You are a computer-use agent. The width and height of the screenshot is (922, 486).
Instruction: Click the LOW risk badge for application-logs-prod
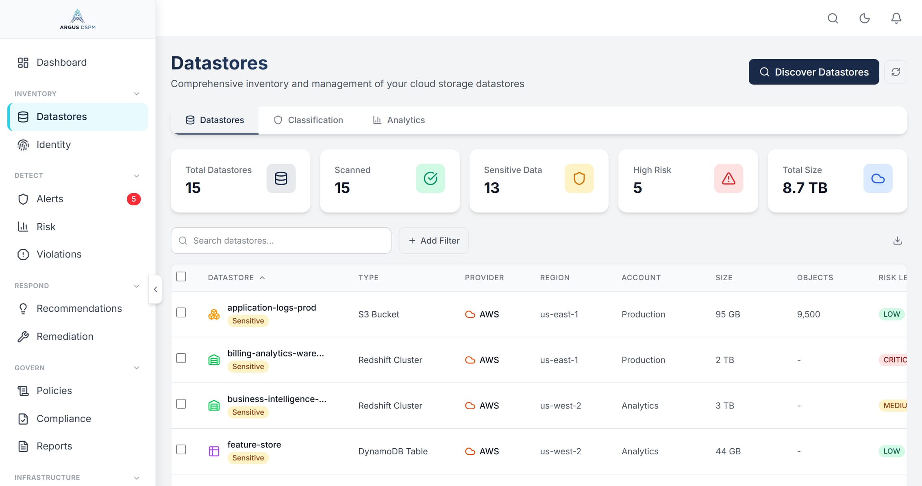click(892, 314)
